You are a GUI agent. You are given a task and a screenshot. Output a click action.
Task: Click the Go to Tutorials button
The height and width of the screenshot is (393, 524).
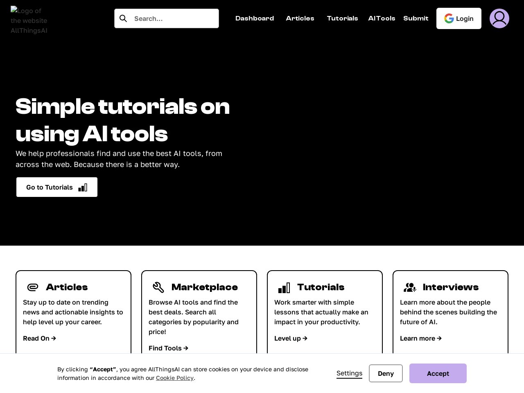click(57, 187)
